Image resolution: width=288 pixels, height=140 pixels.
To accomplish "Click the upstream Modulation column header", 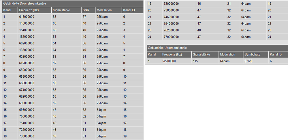I will pos(227,54).
